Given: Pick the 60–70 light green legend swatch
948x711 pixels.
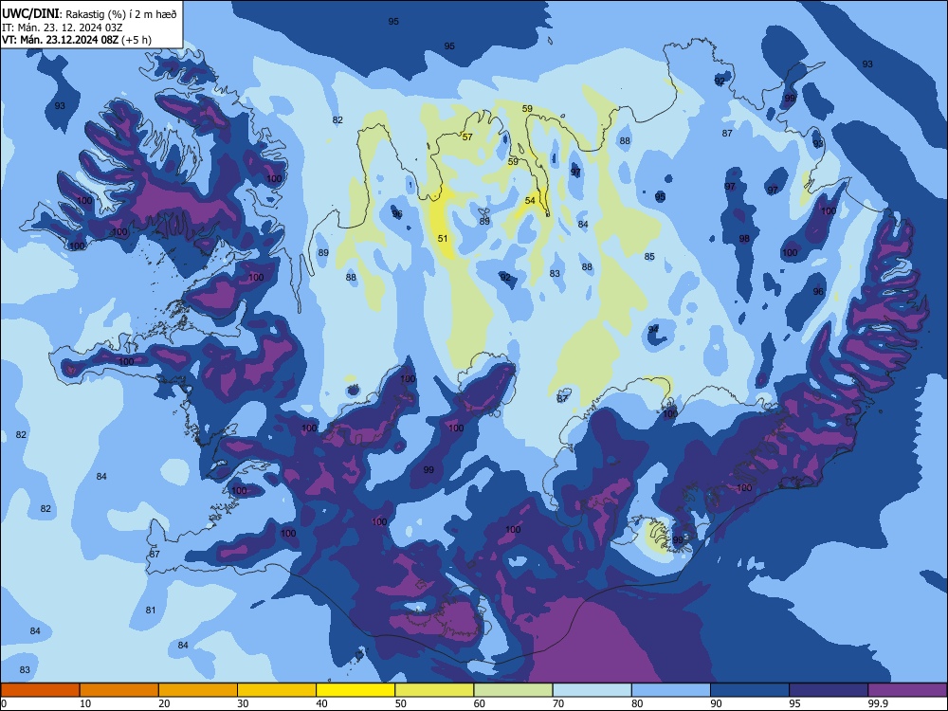Looking at the screenshot, I should click(x=513, y=690).
